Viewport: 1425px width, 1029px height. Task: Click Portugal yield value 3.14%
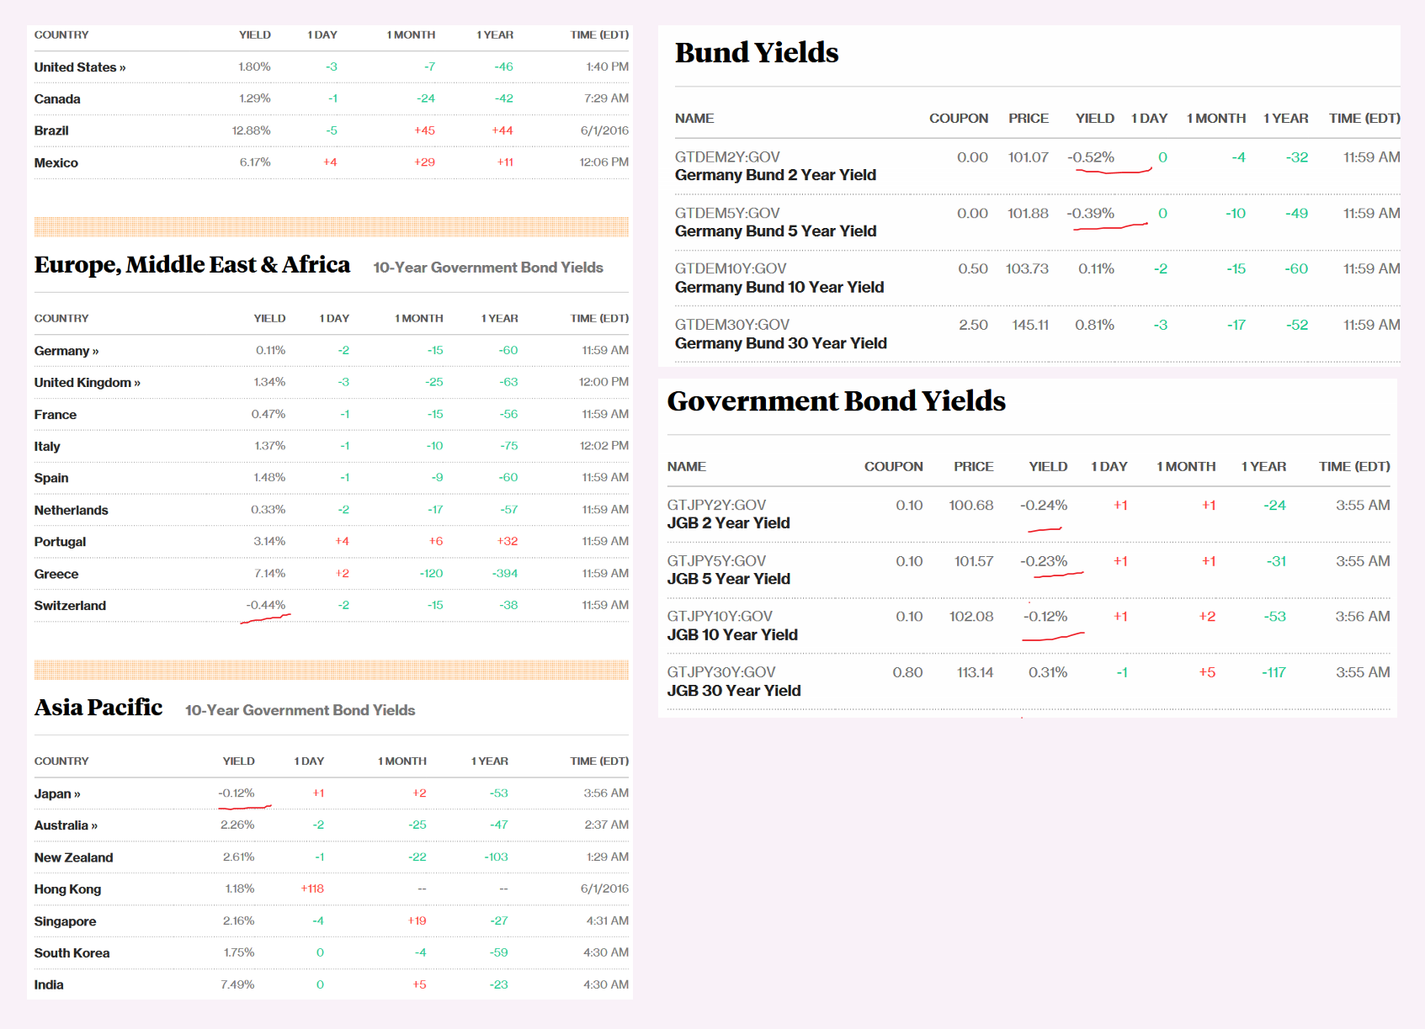269,541
